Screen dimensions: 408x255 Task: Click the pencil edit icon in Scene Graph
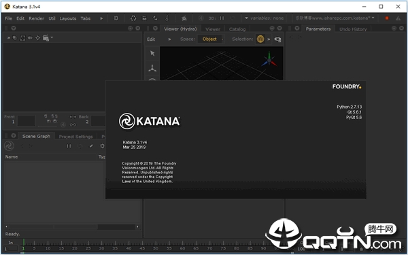click(91, 146)
